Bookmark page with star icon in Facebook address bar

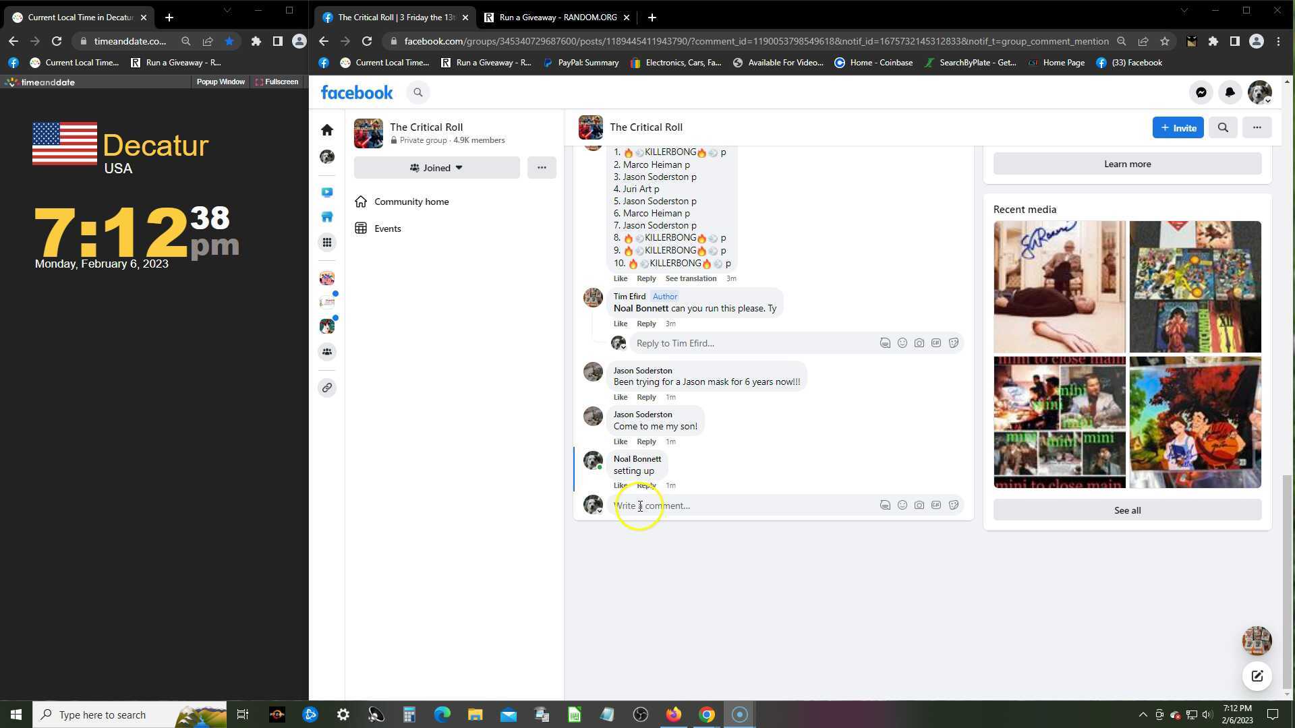(x=1164, y=41)
